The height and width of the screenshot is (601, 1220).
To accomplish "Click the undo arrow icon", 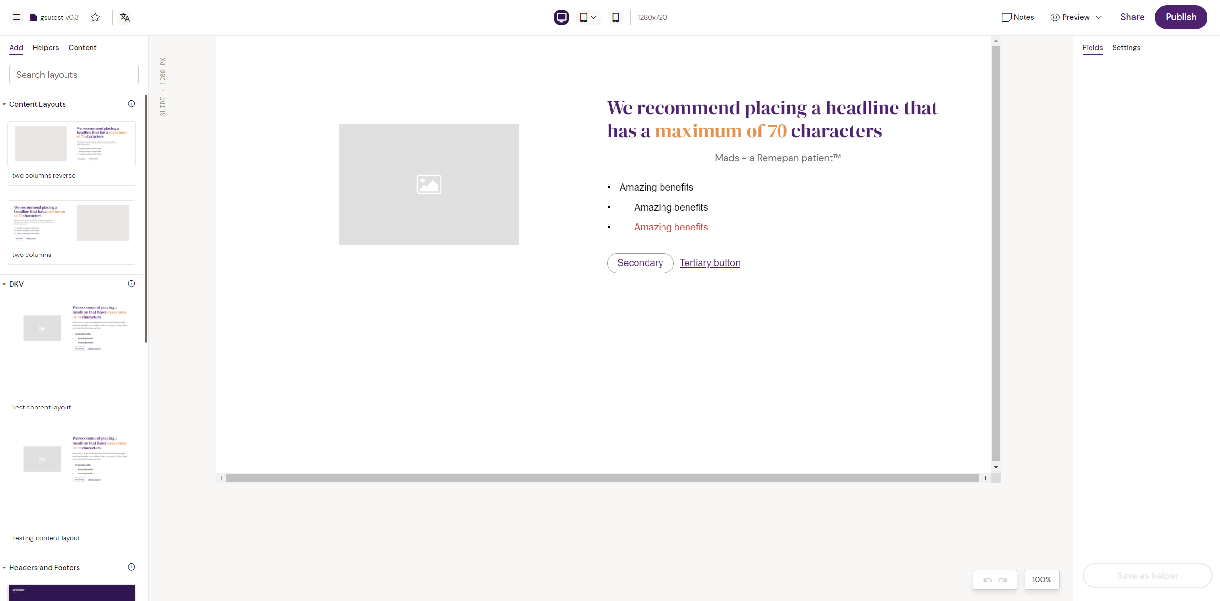I will pyautogui.click(x=987, y=580).
